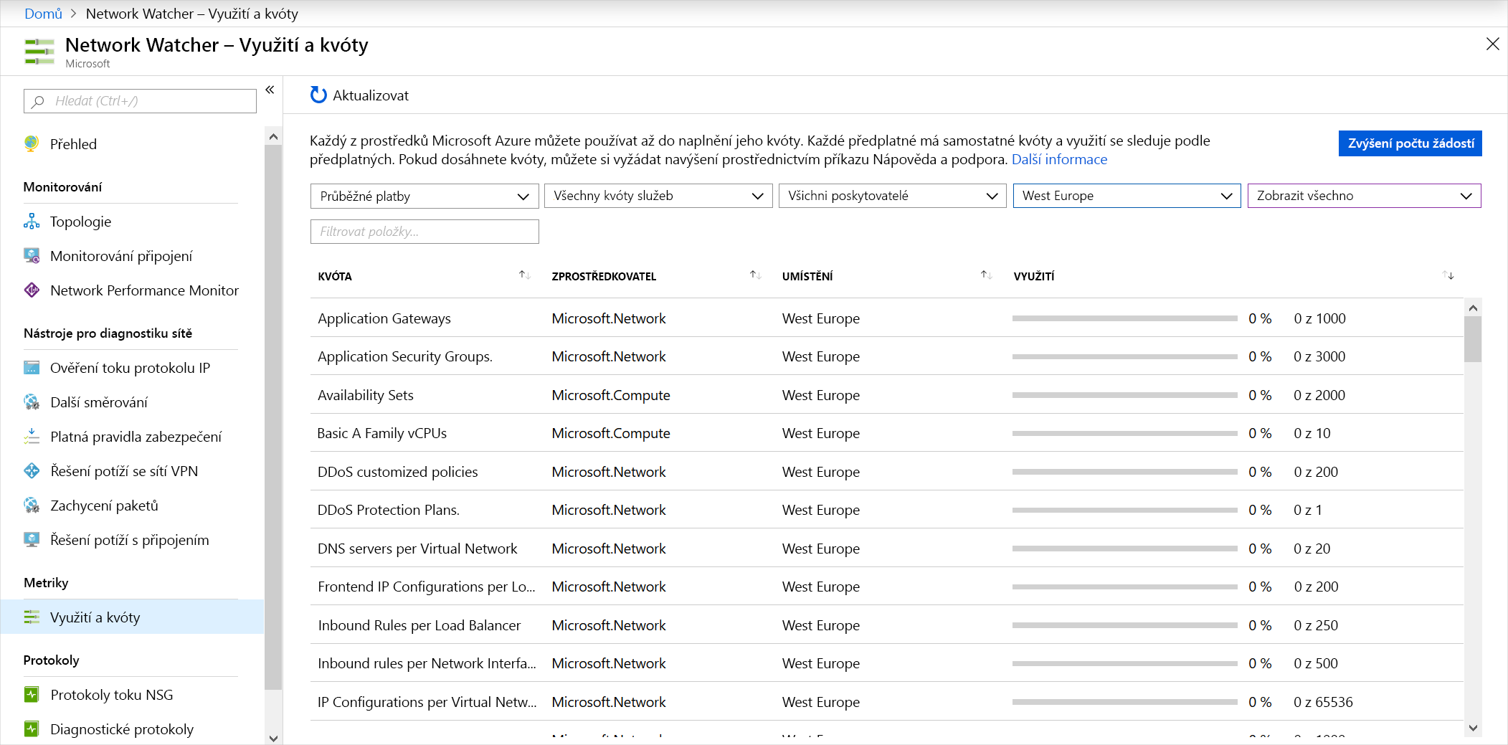Image resolution: width=1508 pixels, height=745 pixels.
Task: Click the Monitorování připojení icon
Action: coord(32,256)
